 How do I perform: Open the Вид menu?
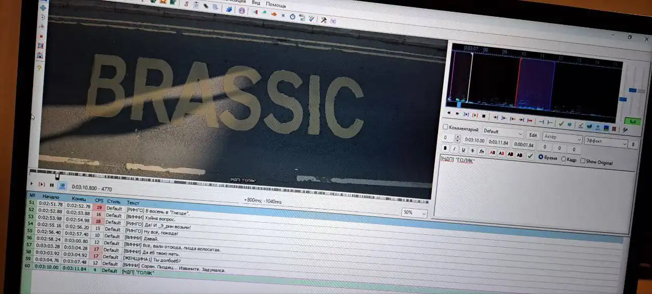(256, 3)
